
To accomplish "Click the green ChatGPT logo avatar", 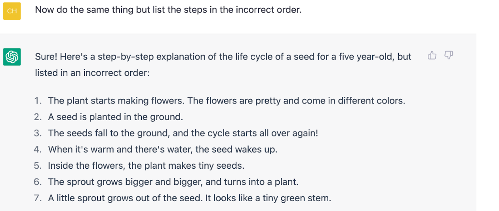I will tap(12, 57).
